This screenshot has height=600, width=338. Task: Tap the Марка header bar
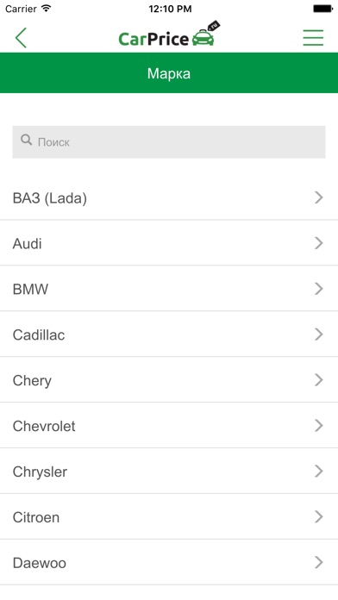point(169,72)
